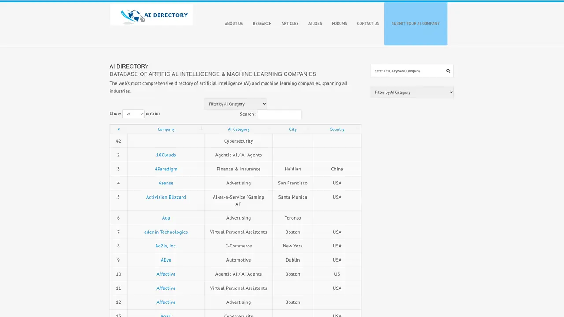The height and width of the screenshot is (317, 564).
Task: Open the 4Paradigm company link
Action: point(166,169)
